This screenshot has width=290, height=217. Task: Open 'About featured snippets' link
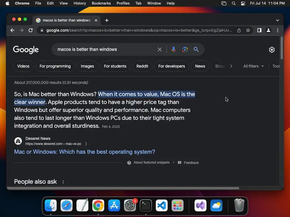(x=152, y=162)
